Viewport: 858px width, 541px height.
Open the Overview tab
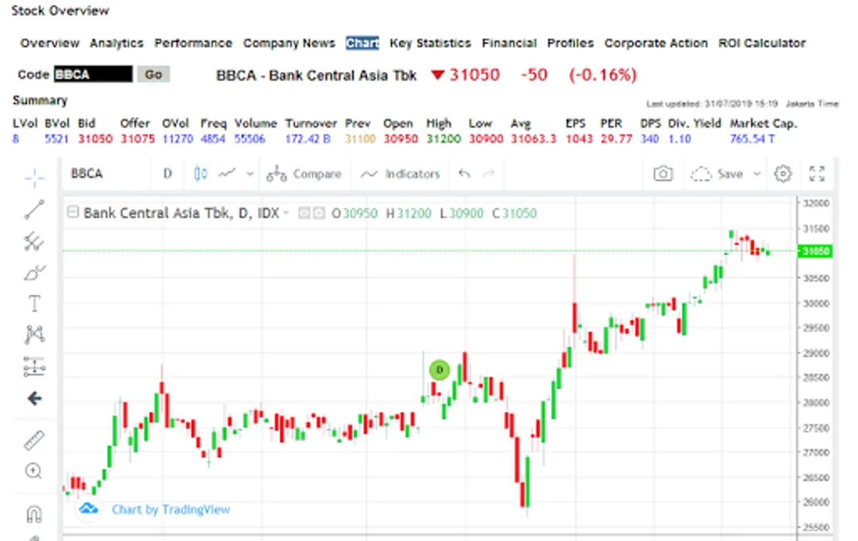click(x=50, y=43)
